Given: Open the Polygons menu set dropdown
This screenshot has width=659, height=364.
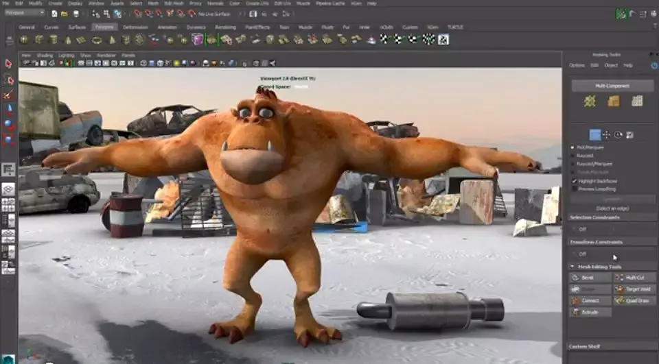Looking at the screenshot, I should [25, 13].
